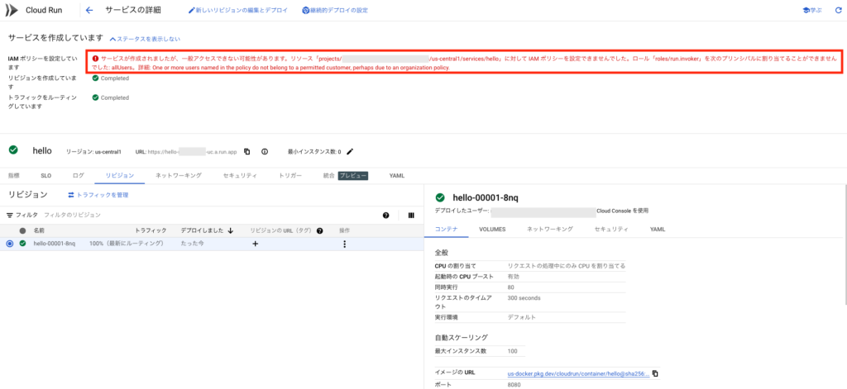The width and height of the screenshot is (847, 389).
Task: Click the Cloud Run logo icon
Action: (11, 10)
